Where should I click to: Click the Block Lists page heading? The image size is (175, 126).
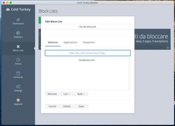pyautogui.click(x=48, y=11)
